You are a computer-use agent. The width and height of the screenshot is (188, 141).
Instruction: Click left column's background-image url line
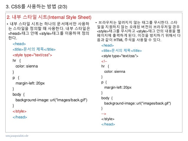point(51,100)
